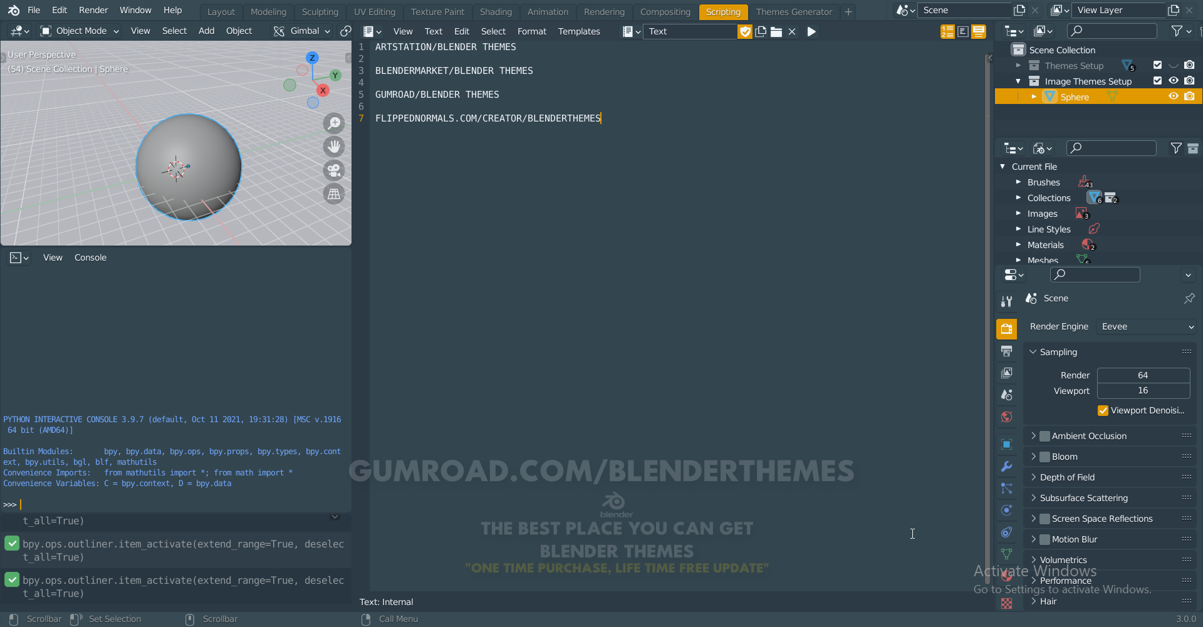This screenshot has width=1203, height=627.
Task: Open the Object Data properties tab
Action: pos(1007,554)
